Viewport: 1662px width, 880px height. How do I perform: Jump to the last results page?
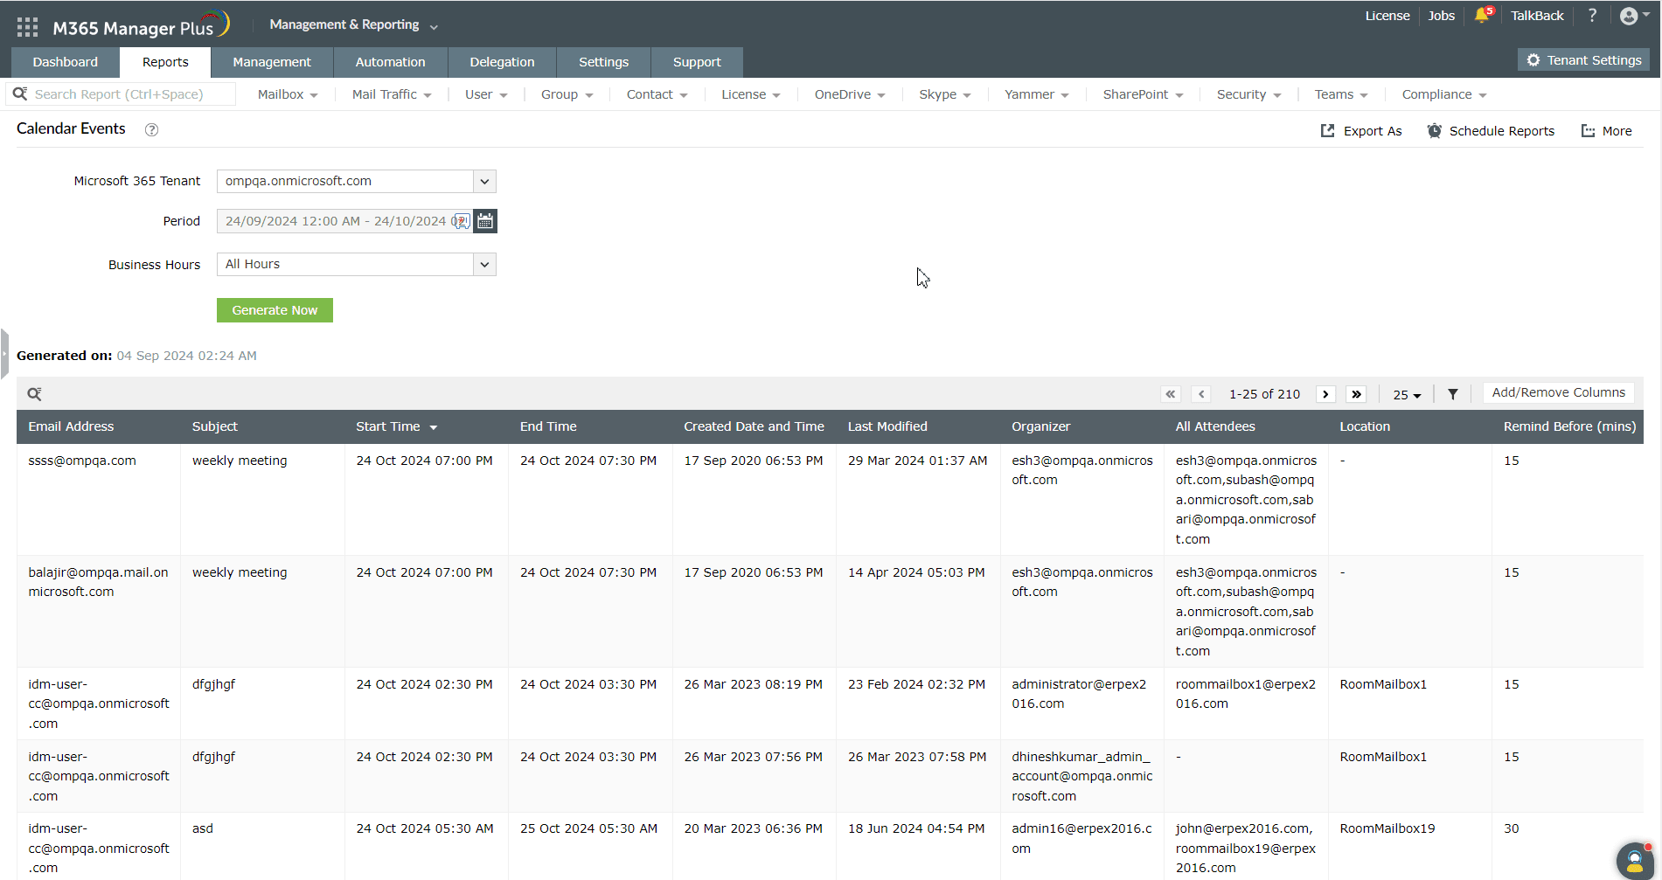tap(1356, 394)
